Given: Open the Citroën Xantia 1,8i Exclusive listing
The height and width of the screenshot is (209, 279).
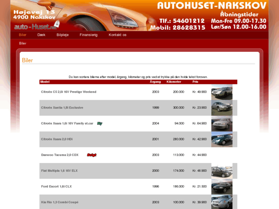Looking at the screenshot, I should coord(62,108).
